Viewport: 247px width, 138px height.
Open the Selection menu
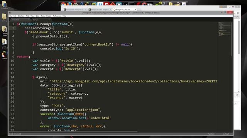click(21, 16)
